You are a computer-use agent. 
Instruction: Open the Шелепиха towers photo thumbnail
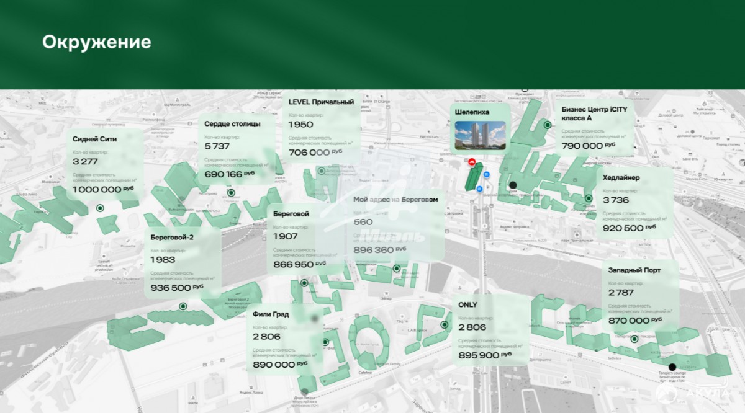tap(480, 135)
